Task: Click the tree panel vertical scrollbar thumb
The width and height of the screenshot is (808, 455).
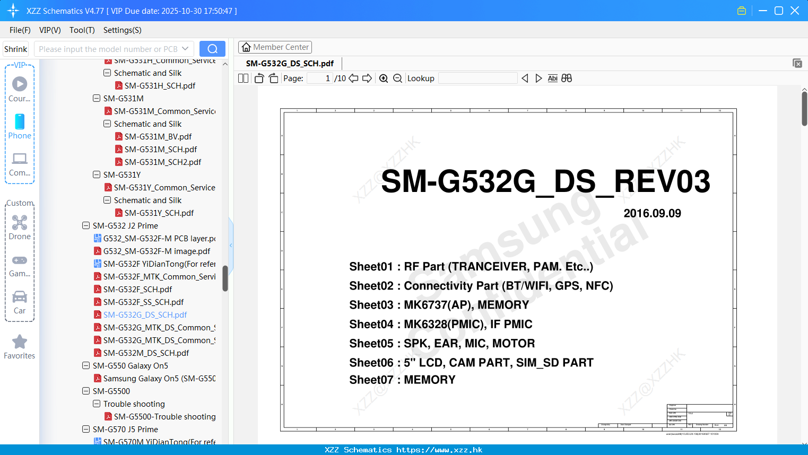Action: (x=225, y=278)
